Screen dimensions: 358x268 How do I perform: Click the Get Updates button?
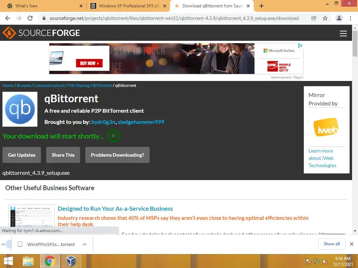coord(22,155)
